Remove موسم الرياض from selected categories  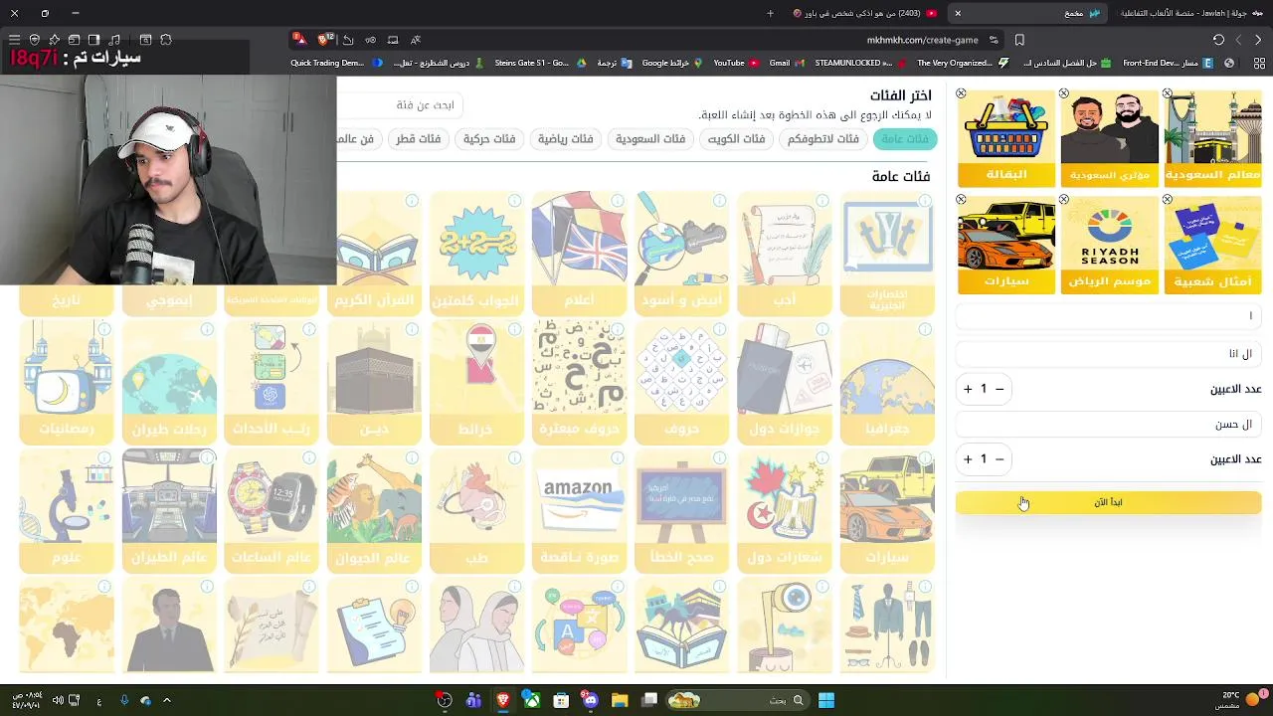1064,200
